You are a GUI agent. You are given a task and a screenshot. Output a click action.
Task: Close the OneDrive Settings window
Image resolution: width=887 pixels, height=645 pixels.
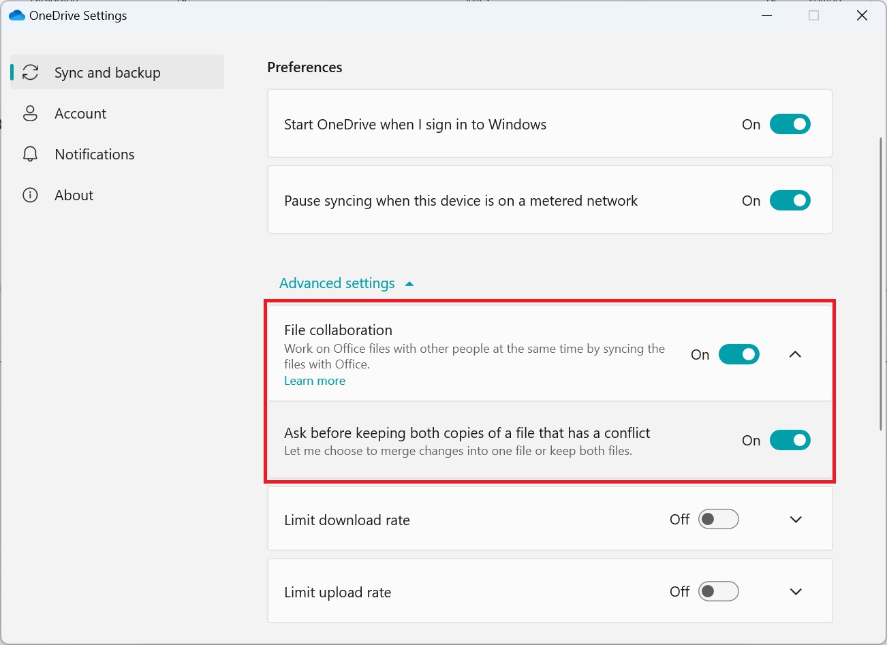coord(862,15)
